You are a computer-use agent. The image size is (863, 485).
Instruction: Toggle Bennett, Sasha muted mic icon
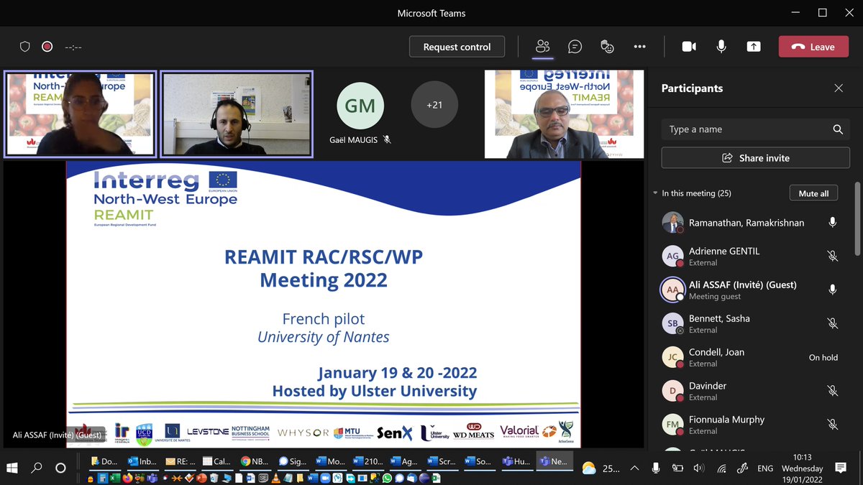click(x=832, y=323)
